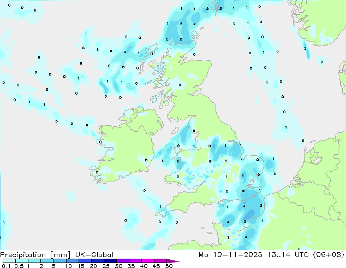Click the '50' legend scale label
This screenshot has width=346, height=268.
click(x=169, y=266)
